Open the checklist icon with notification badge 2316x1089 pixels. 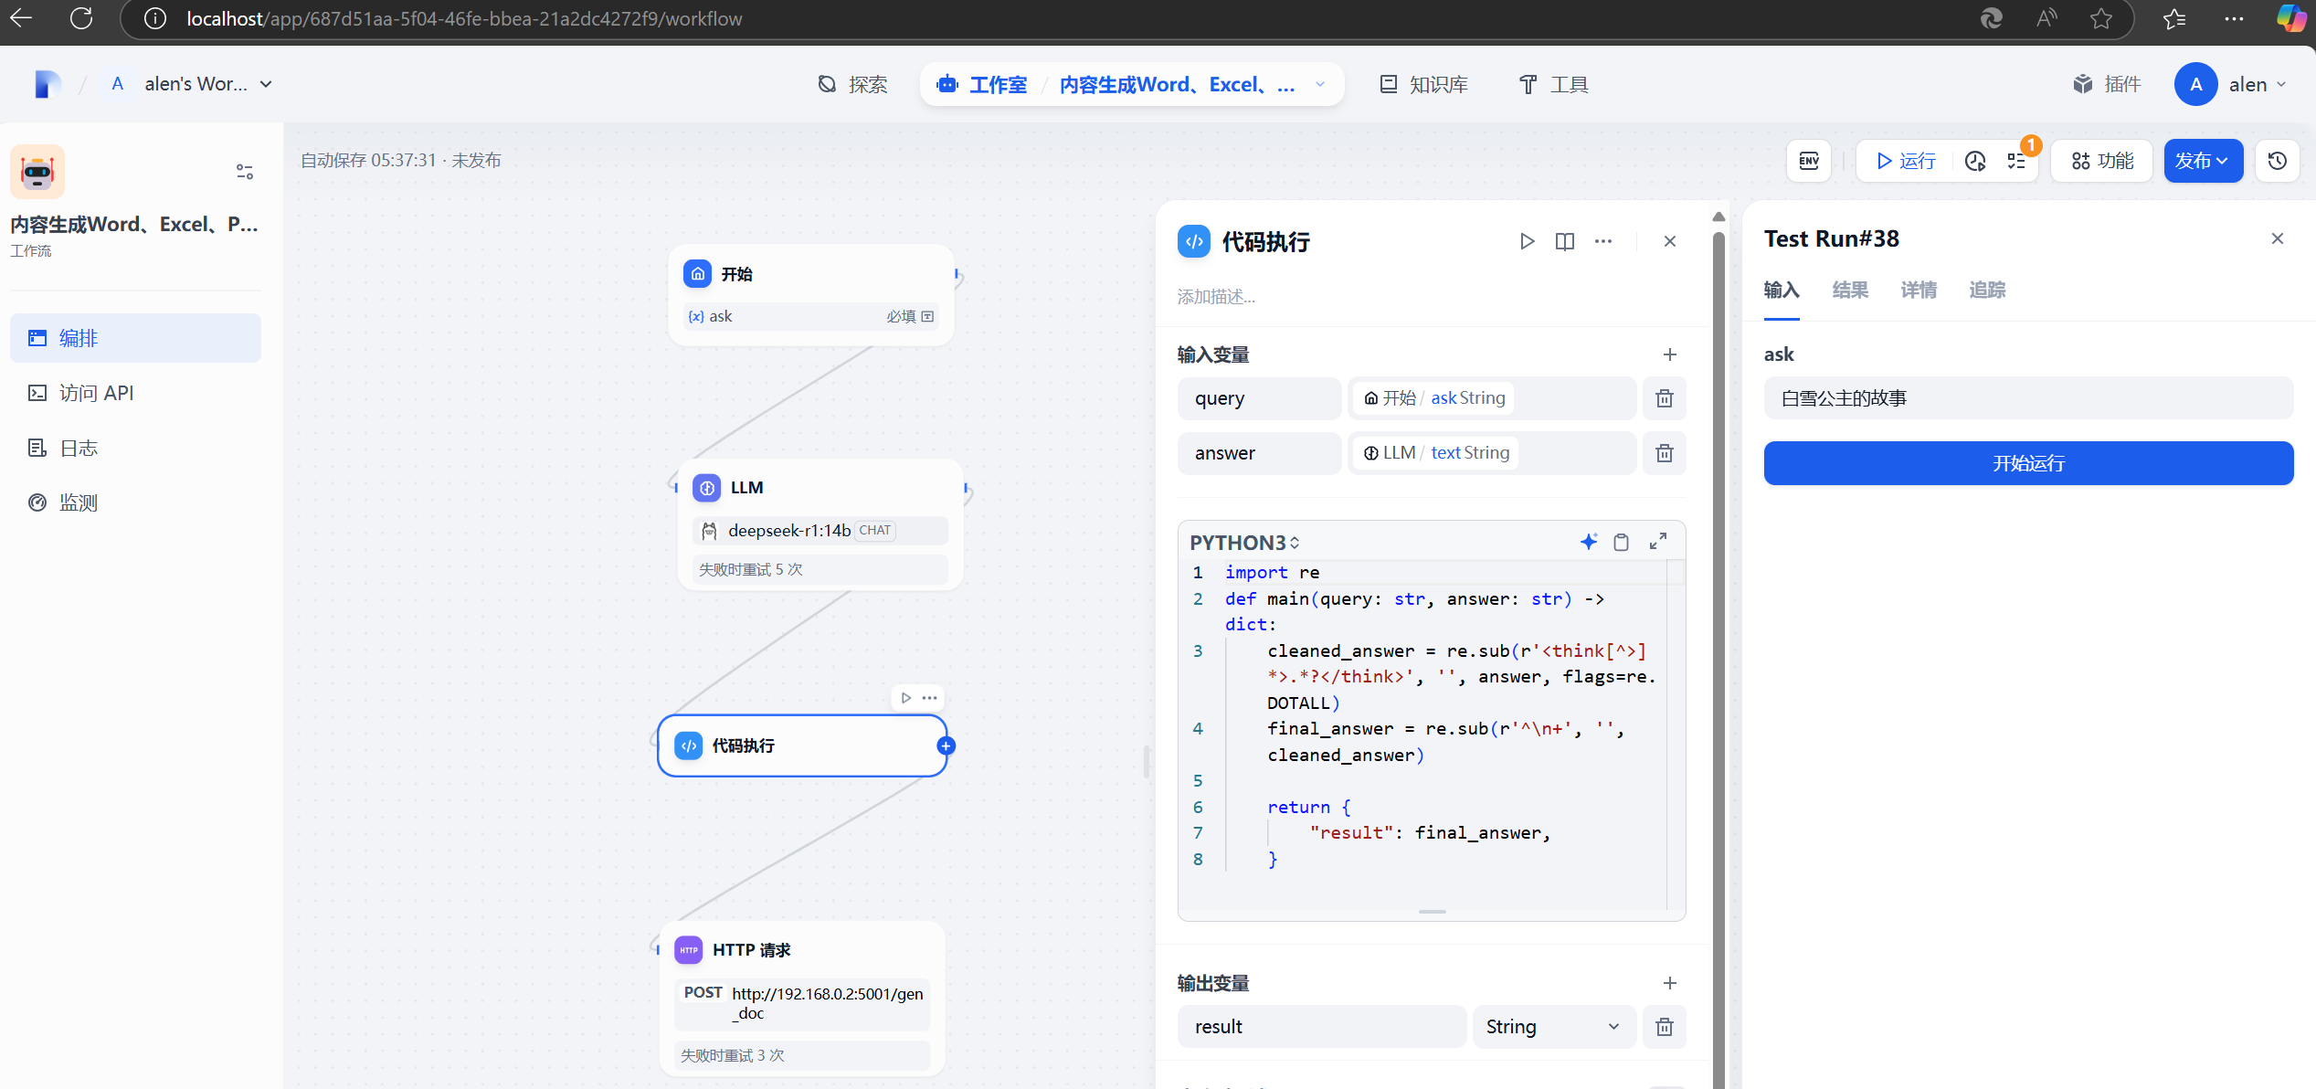pyautogui.click(x=2019, y=160)
